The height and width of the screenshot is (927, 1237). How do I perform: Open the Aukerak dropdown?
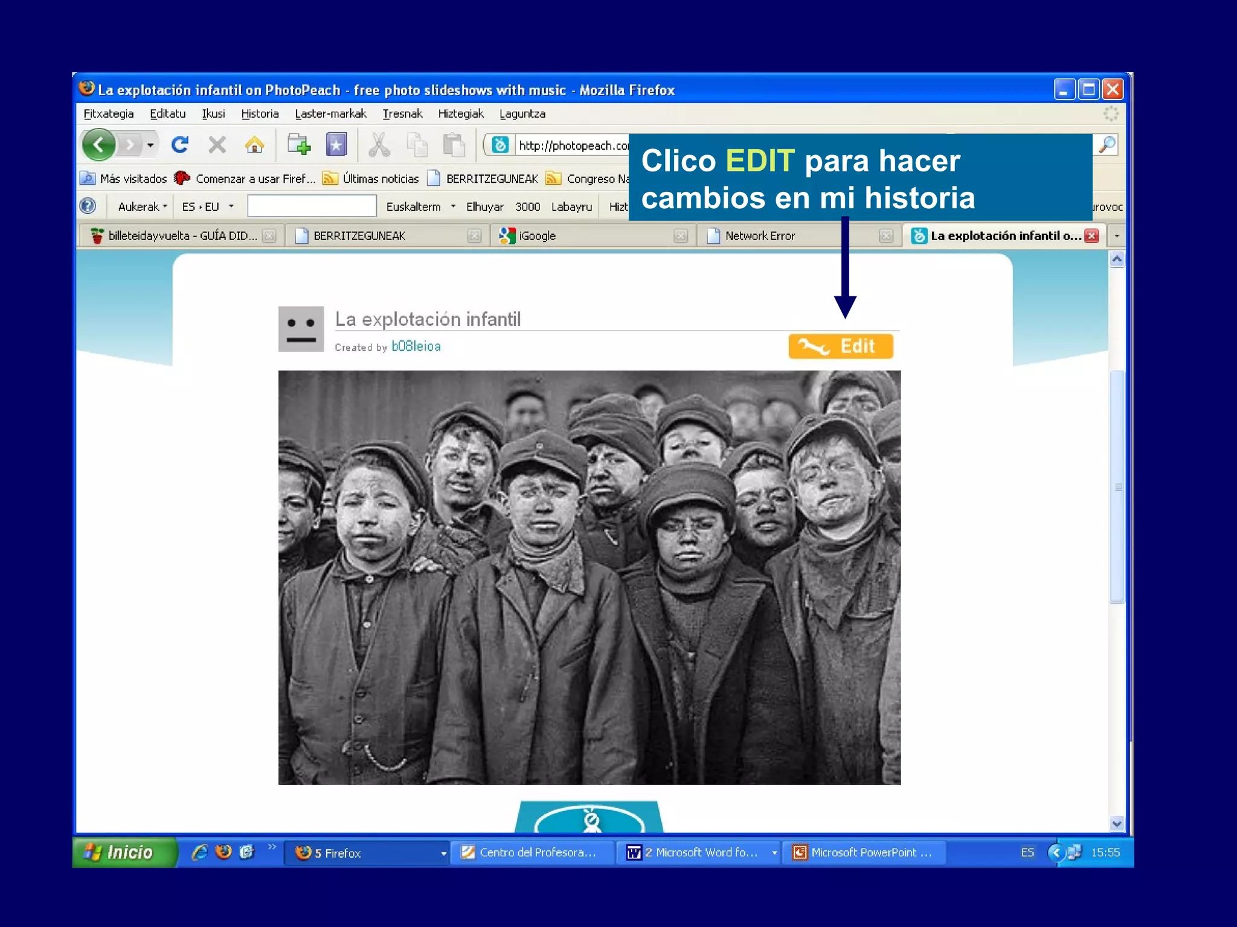[x=143, y=207]
